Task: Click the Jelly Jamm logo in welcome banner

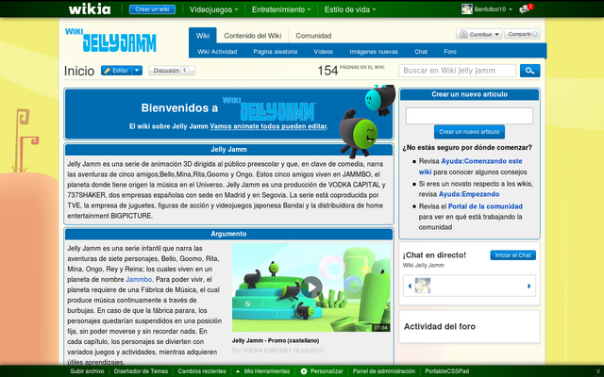Action: [x=269, y=109]
